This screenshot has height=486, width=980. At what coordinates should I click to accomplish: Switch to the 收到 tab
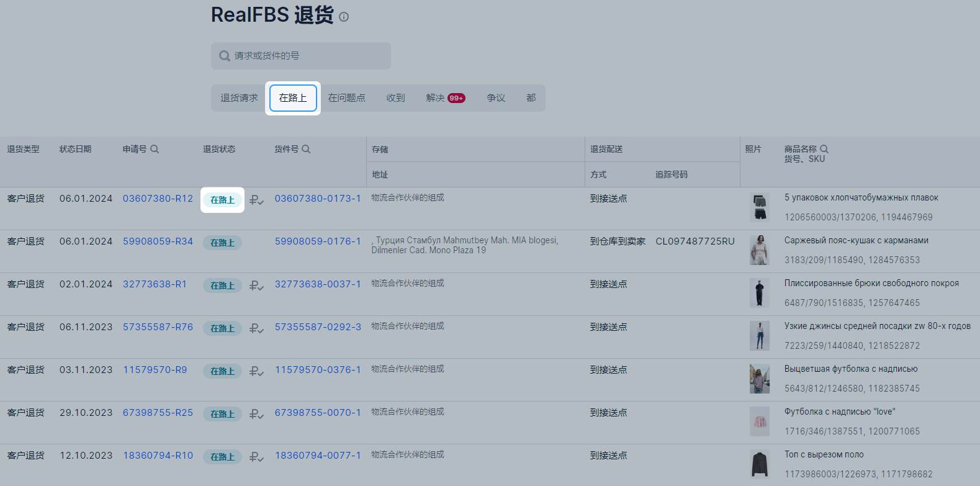(x=395, y=98)
